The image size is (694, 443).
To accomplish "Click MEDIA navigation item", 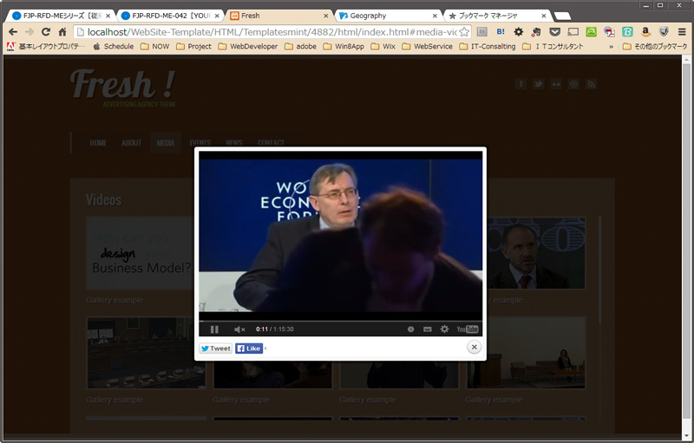I will [166, 143].
